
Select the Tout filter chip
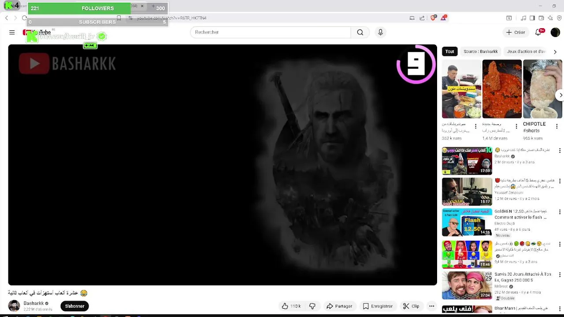coord(449,52)
